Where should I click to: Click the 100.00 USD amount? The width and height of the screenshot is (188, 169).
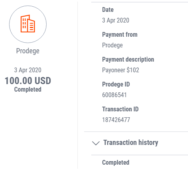coord(28,81)
